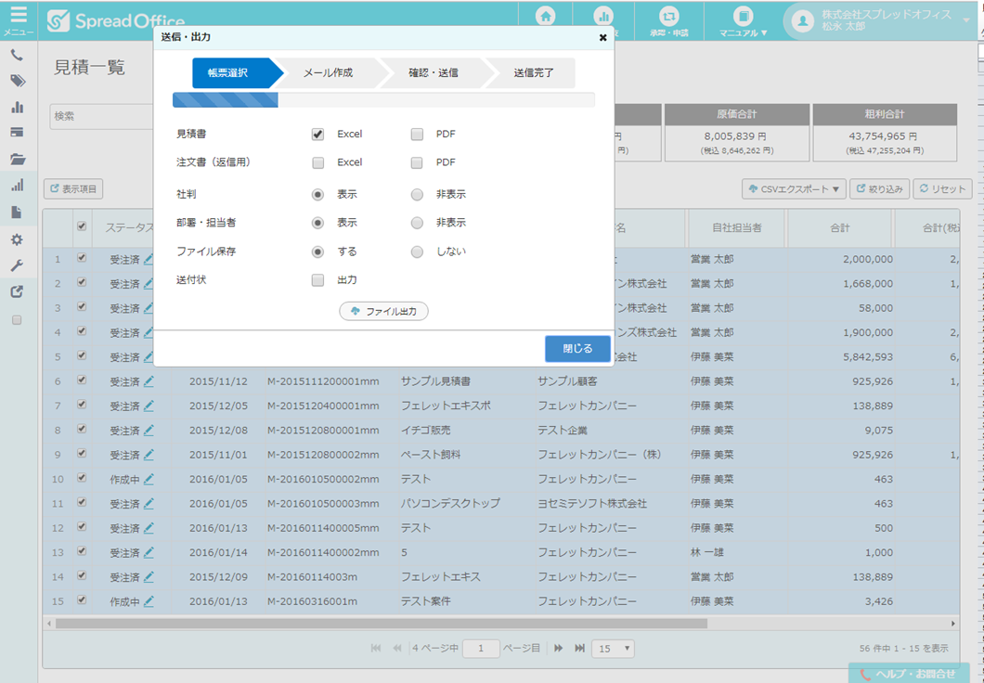Click the phone icon in the sidebar
The image size is (984, 683).
click(17, 55)
